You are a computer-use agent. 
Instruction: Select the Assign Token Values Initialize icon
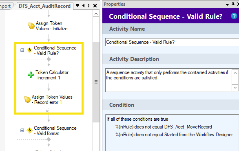31,26
